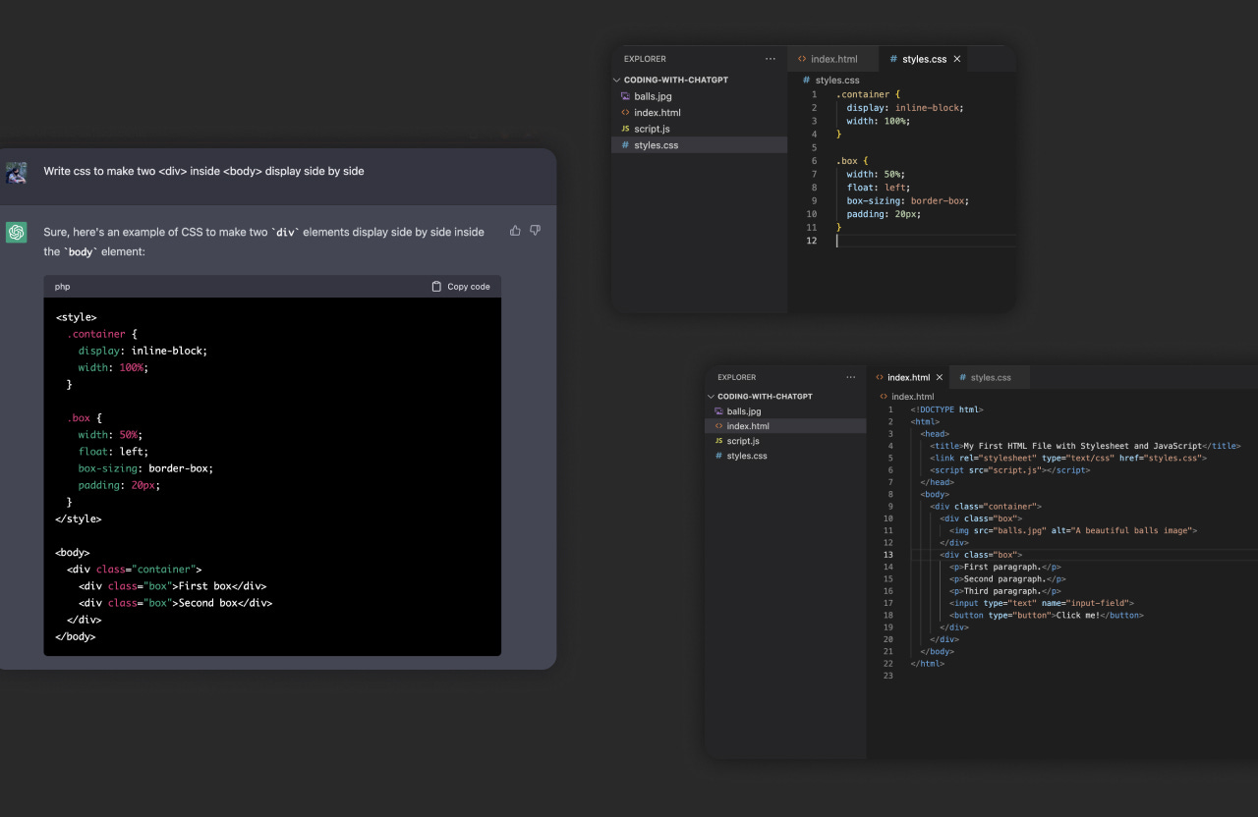Select index.html in the bottom window explorer
This screenshot has height=817, width=1258.
click(x=785, y=426)
